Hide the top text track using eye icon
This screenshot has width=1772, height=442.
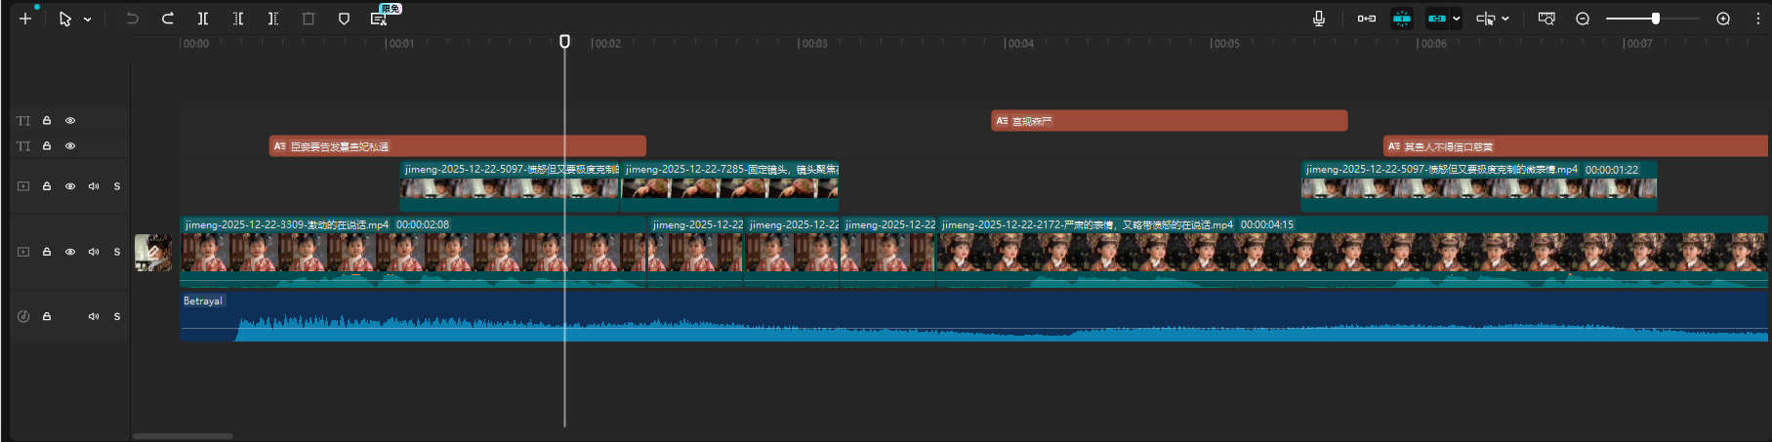70,121
